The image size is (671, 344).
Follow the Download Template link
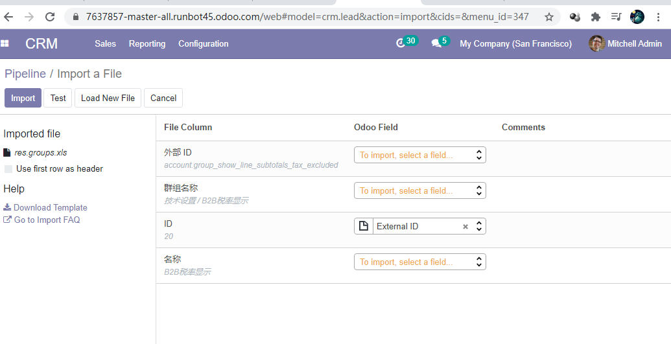point(50,207)
